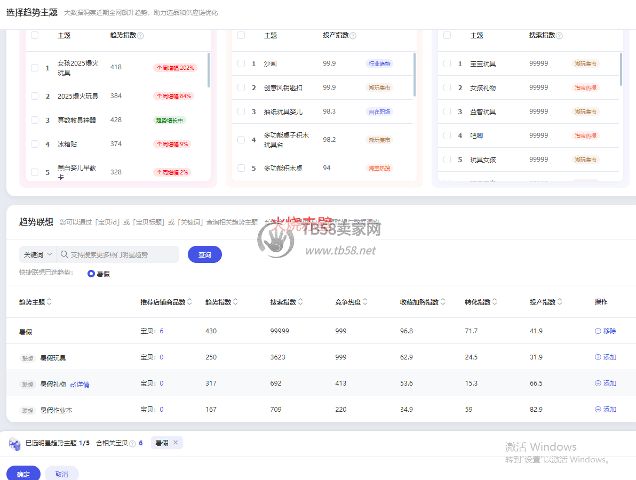
Task: Click the sort icon for 趋势主题 column
Action: tap(50, 302)
